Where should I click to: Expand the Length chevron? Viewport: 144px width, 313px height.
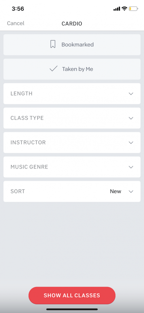131,94
